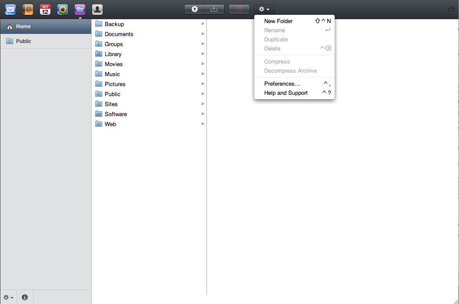Click the Music folder icon

pyautogui.click(x=99, y=73)
